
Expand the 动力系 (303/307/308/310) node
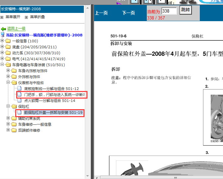(2, 53)
